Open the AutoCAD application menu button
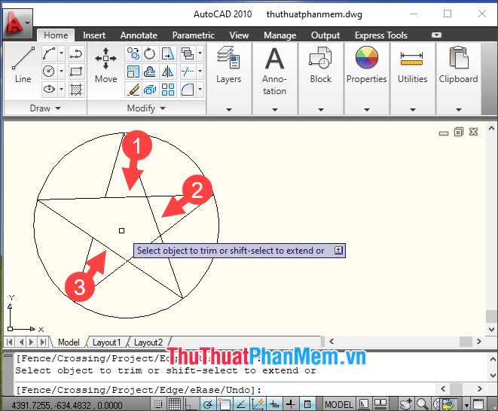Image resolution: width=498 pixels, height=411 pixels. [17, 24]
